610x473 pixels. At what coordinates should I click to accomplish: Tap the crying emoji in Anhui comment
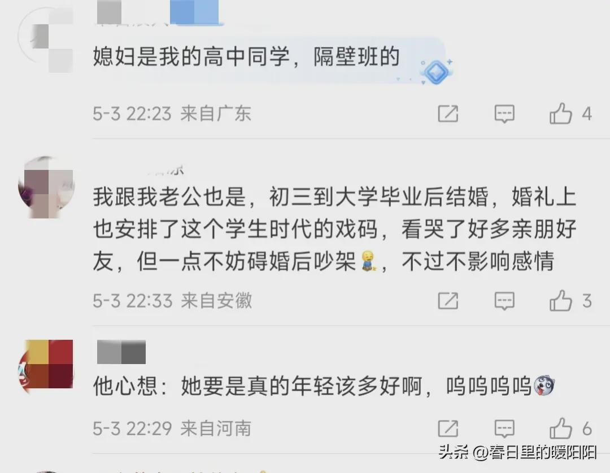point(368,261)
